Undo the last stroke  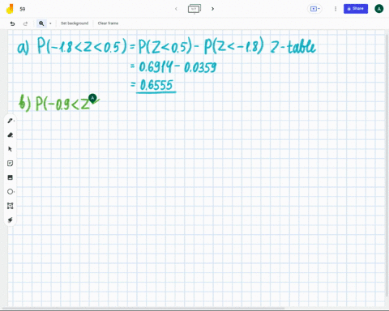coord(12,23)
